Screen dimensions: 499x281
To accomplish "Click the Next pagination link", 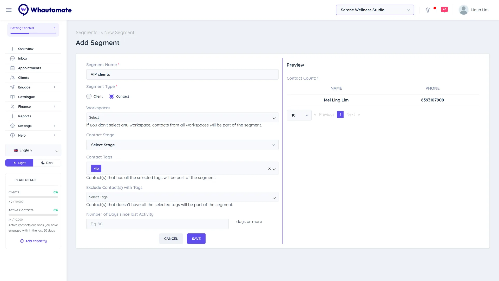I will pyautogui.click(x=351, y=114).
